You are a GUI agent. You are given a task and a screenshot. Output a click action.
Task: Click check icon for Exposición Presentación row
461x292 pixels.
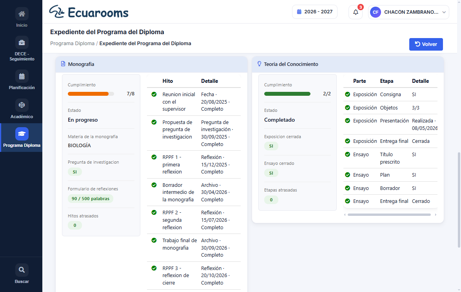click(347, 121)
